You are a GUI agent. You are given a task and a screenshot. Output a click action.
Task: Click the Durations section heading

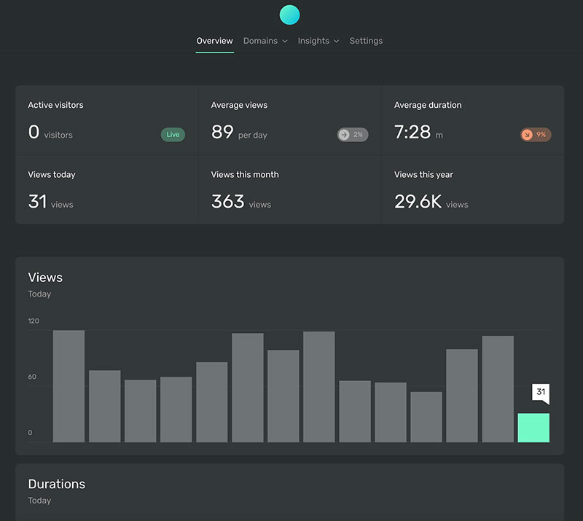tap(57, 484)
